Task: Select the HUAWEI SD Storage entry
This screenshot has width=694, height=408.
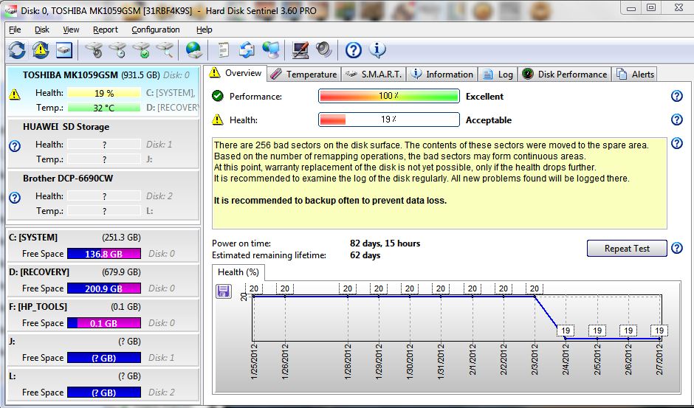Action: 103,143
